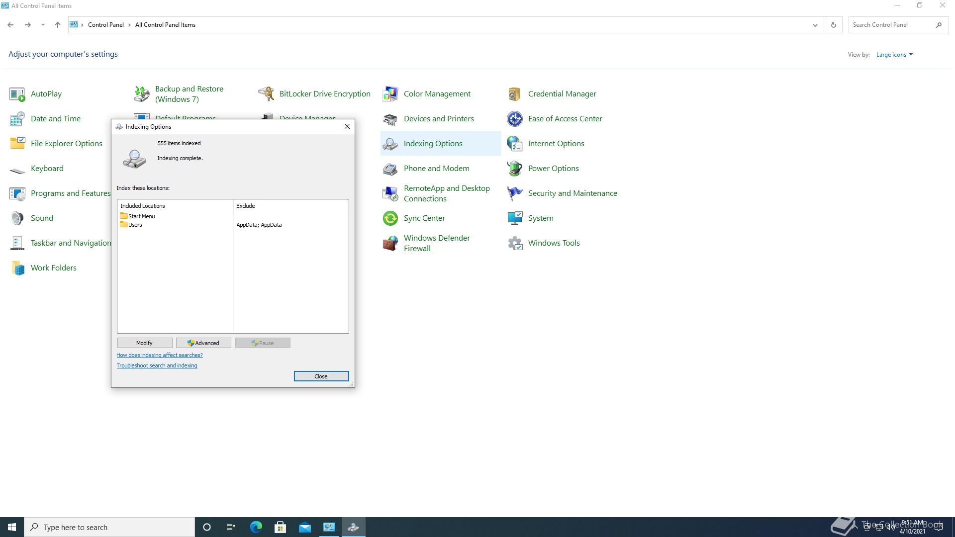Open the Sound speaker icon
Screen dimensions: 955x537
tap(17, 218)
